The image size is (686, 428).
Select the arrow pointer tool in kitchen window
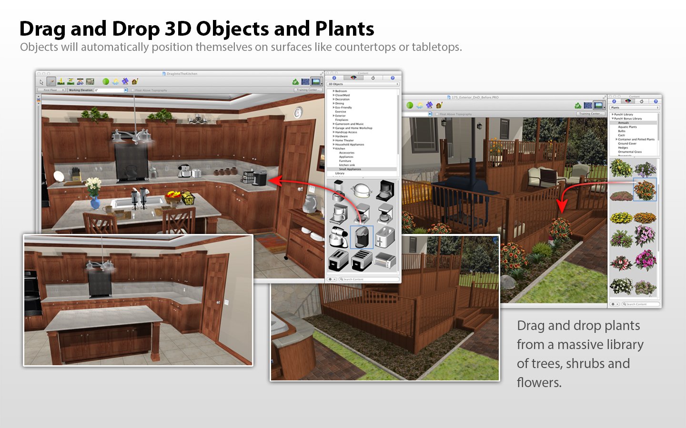coord(41,82)
